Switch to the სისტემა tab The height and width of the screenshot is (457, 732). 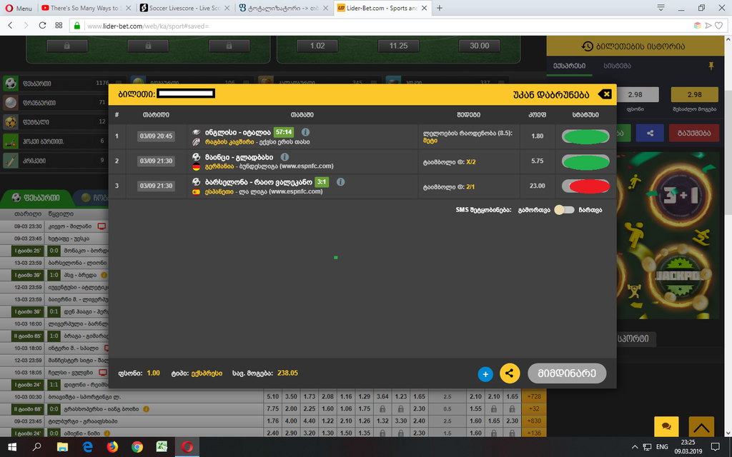coord(617,66)
